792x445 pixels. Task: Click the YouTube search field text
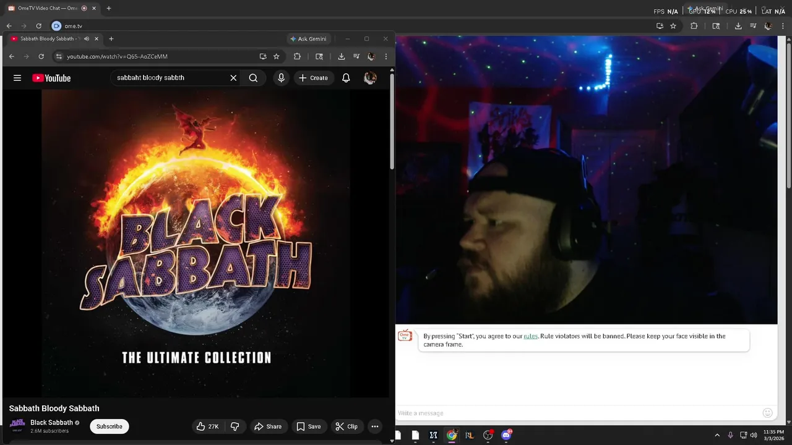[x=150, y=78]
